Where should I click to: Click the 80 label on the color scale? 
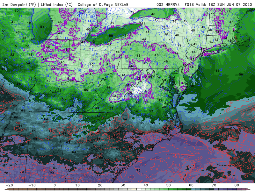[237, 185]
